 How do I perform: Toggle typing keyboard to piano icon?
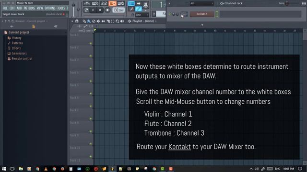(131, 3)
